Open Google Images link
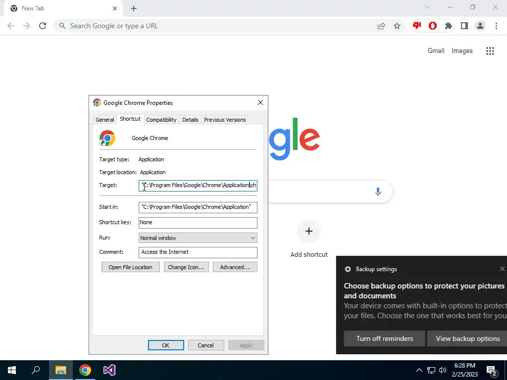The width and height of the screenshot is (507, 380). (x=462, y=51)
